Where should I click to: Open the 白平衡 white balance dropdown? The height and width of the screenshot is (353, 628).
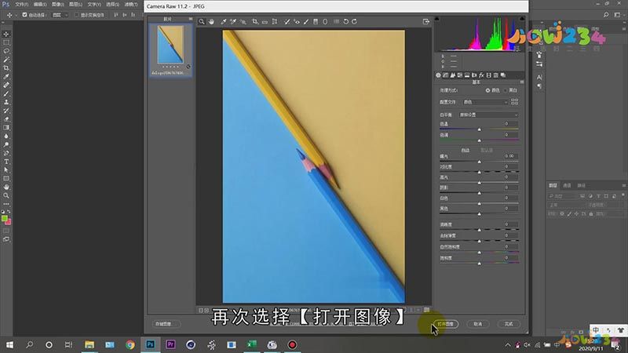[487, 115]
